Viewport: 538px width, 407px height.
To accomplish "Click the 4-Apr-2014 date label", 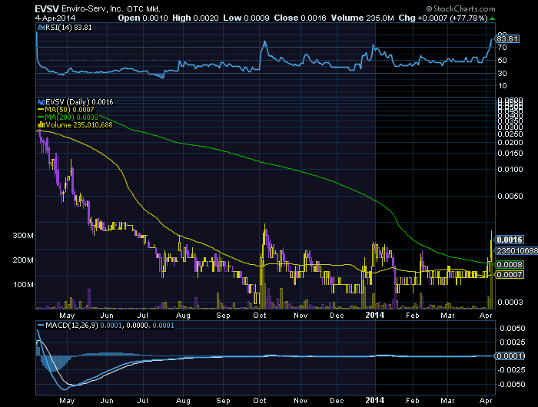I will click(x=55, y=18).
